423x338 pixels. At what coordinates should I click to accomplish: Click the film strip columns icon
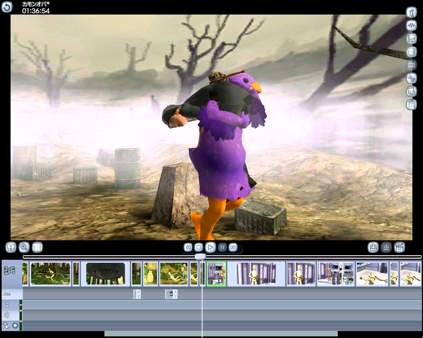37,247
